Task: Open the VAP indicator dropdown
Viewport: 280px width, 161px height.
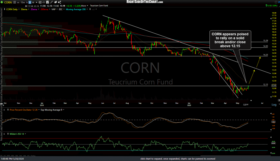Action: tap(57, 9)
